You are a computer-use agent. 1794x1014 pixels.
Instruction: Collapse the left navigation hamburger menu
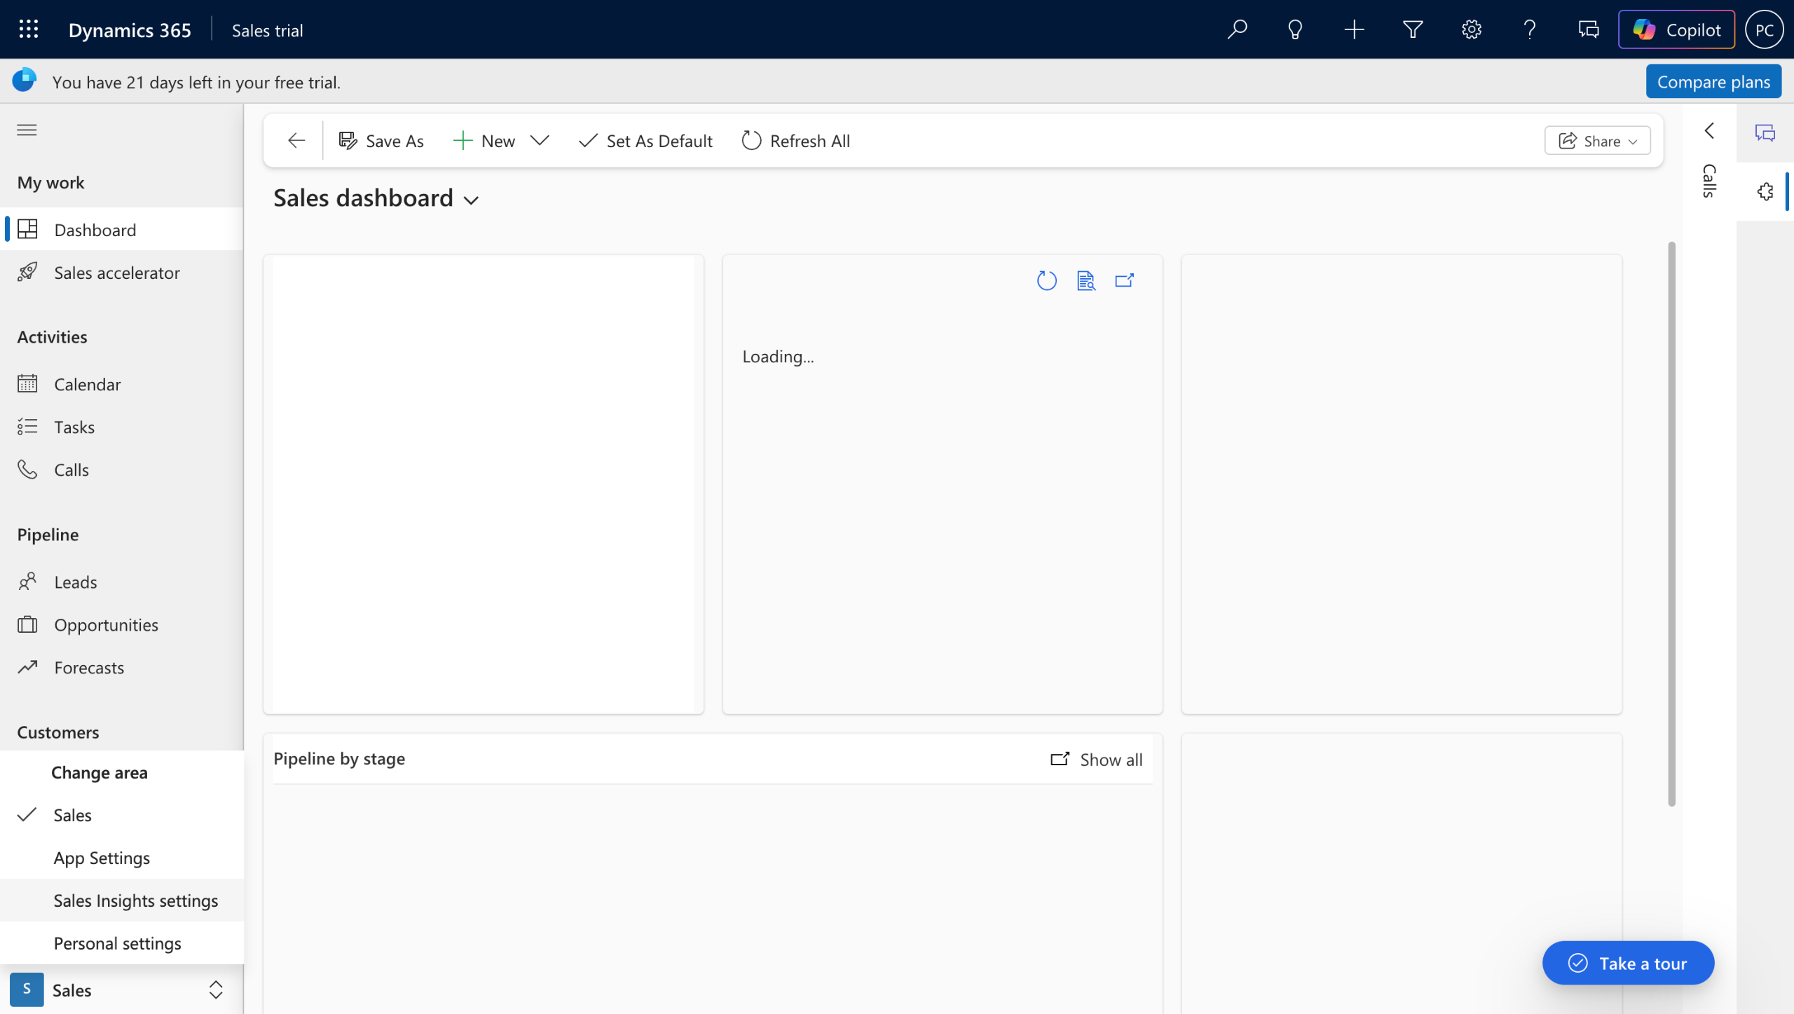[x=27, y=130]
